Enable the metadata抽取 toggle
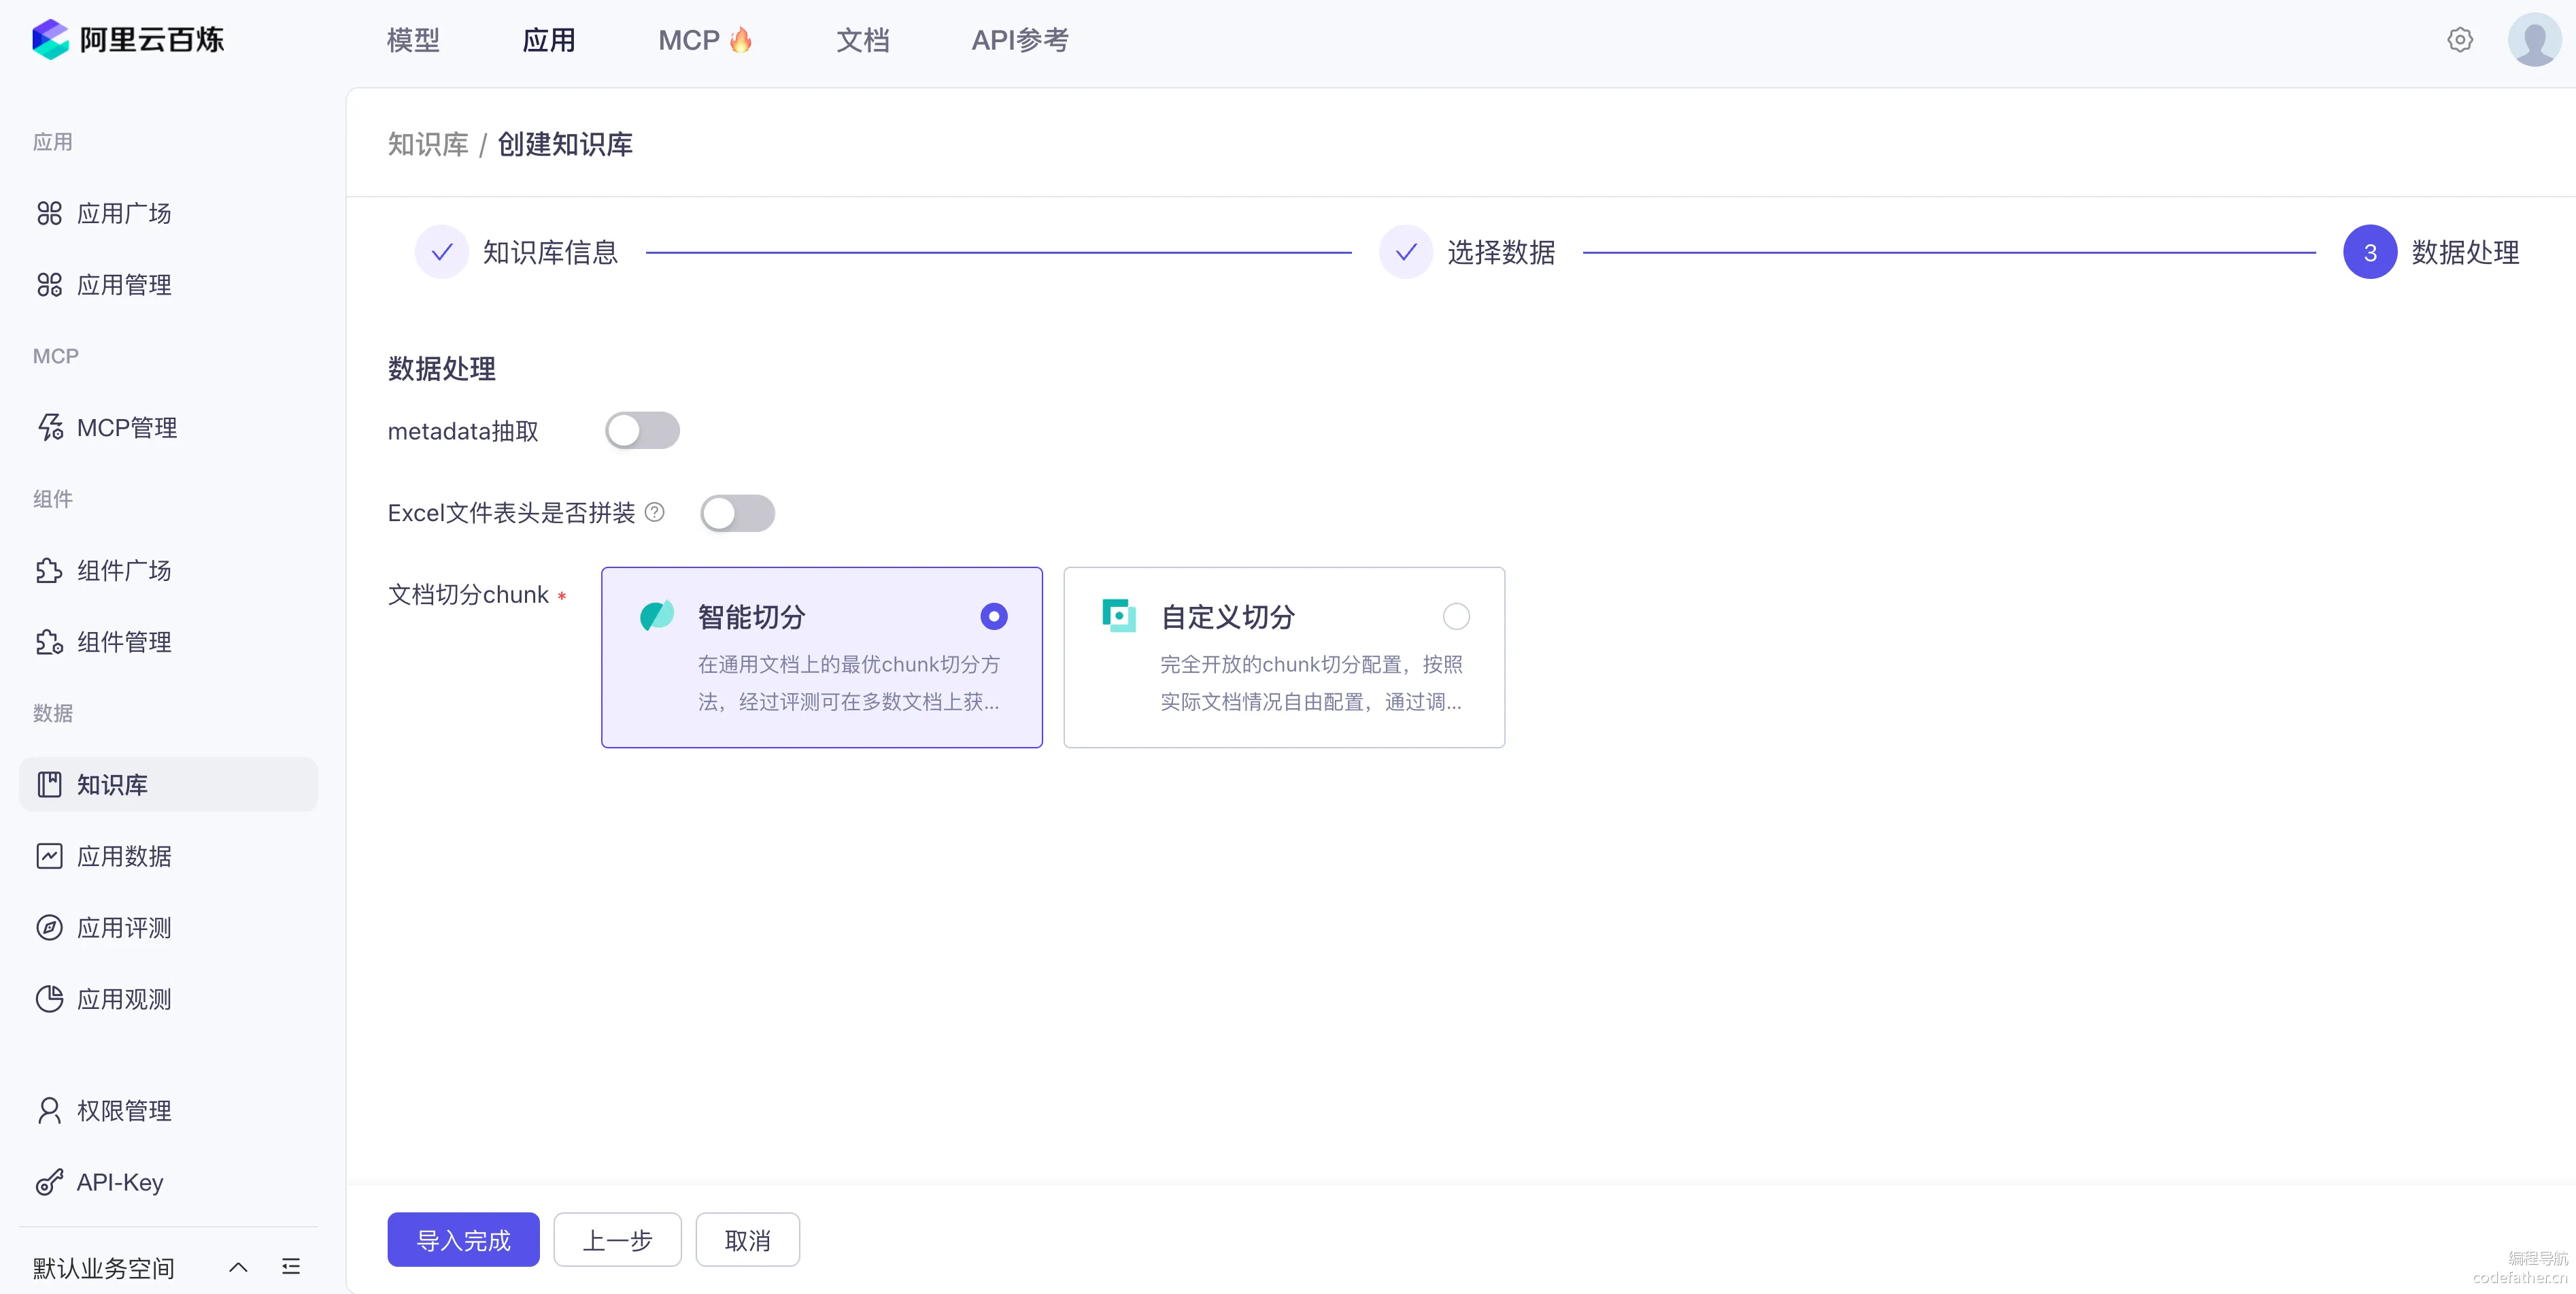 pyautogui.click(x=643, y=431)
